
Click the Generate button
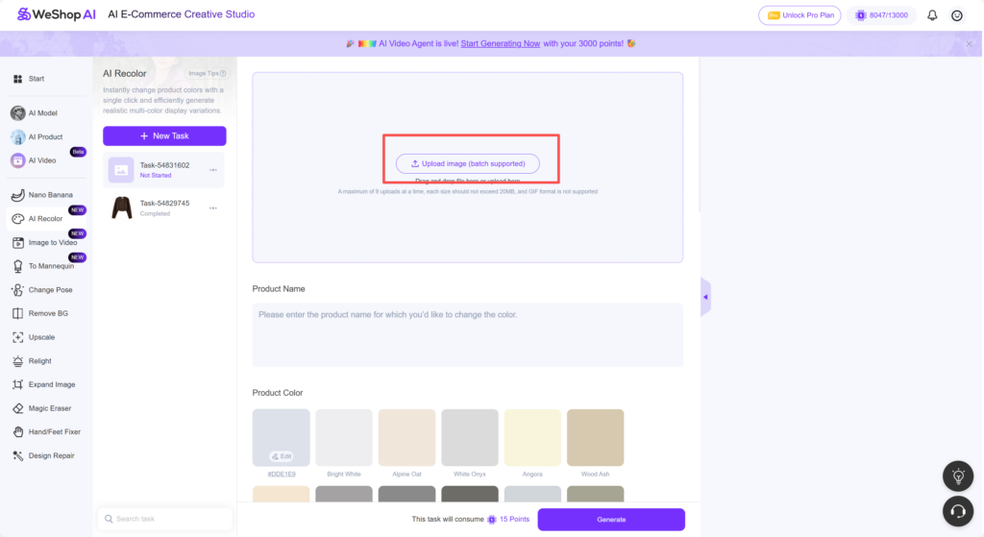(611, 520)
